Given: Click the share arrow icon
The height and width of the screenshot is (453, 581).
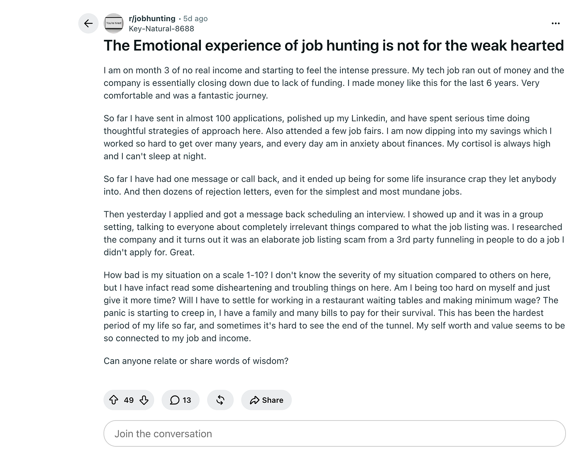Looking at the screenshot, I should click(254, 400).
